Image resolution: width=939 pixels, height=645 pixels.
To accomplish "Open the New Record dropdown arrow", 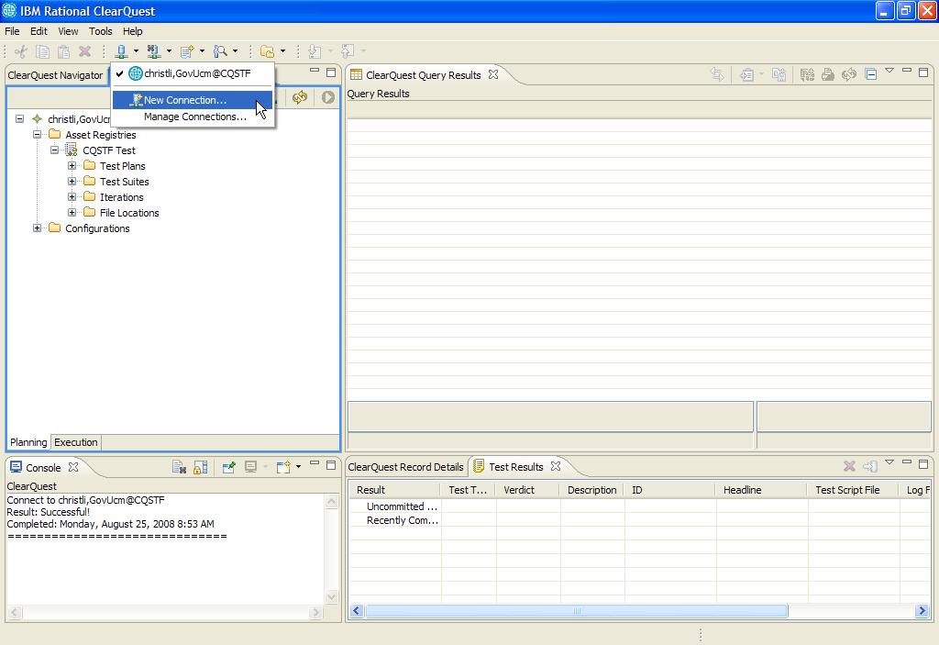I will pyautogui.click(x=202, y=51).
